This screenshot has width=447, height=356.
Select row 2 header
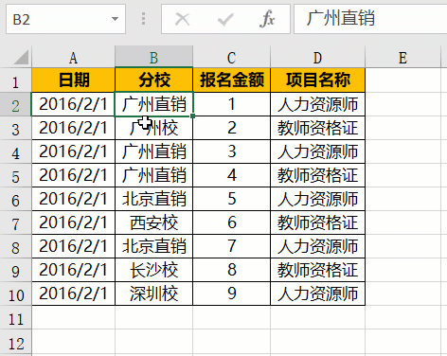(x=16, y=104)
